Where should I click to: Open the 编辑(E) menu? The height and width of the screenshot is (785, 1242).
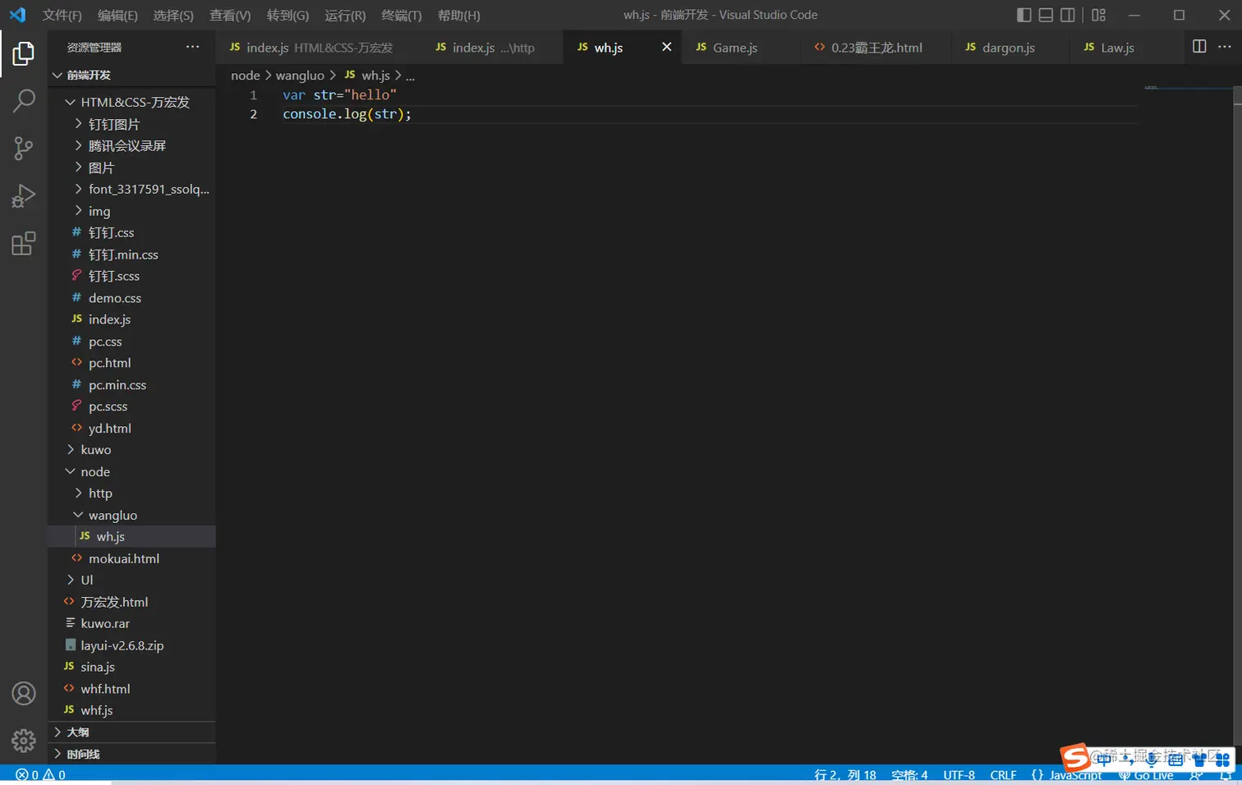pyautogui.click(x=117, y=15)
